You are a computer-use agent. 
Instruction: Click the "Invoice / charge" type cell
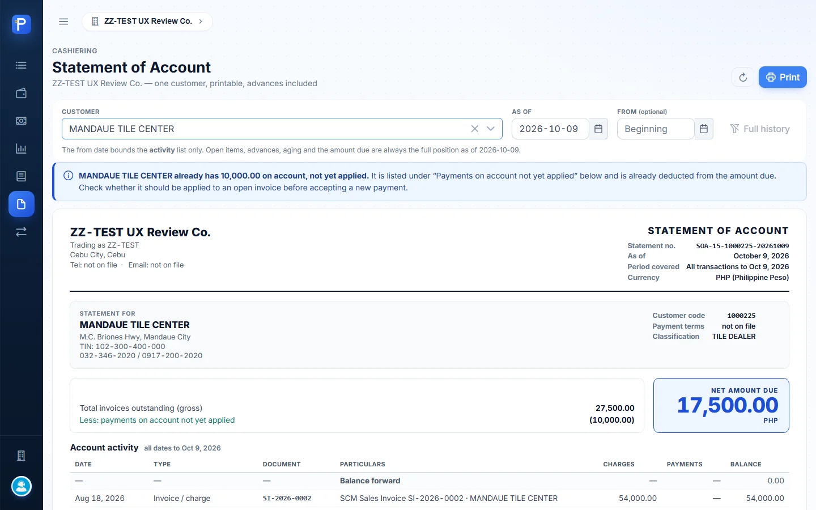pos(182,498)
